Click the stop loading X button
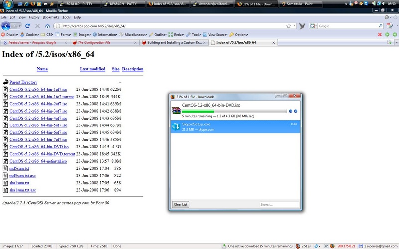399x249 pixels. (38, 26)
